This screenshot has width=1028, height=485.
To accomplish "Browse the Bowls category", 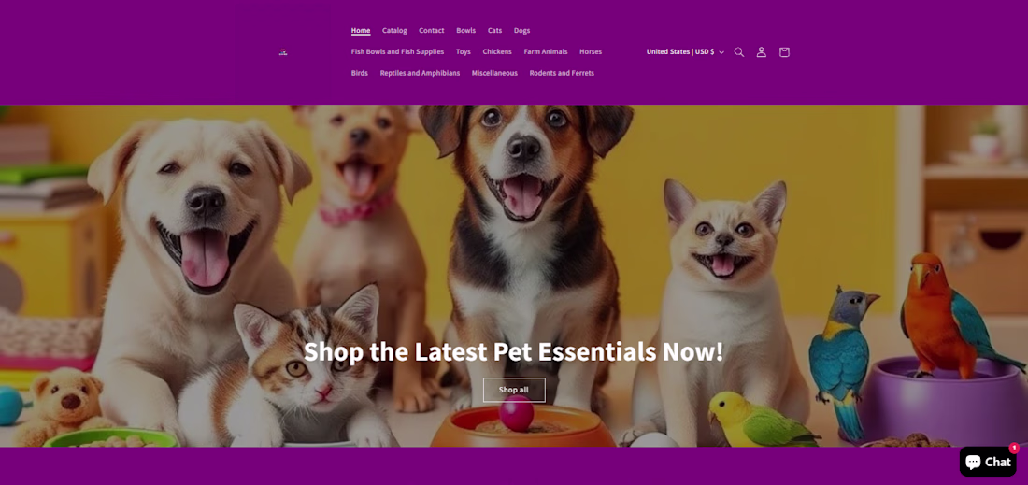I will pos(466,30).
